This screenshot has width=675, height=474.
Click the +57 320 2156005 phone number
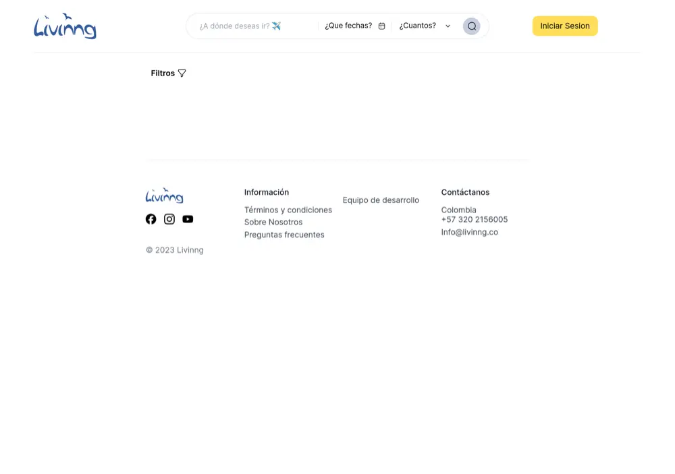(474, 219)
